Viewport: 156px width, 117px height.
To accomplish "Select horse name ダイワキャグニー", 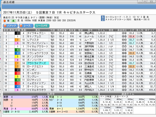I will pos(36,33).
